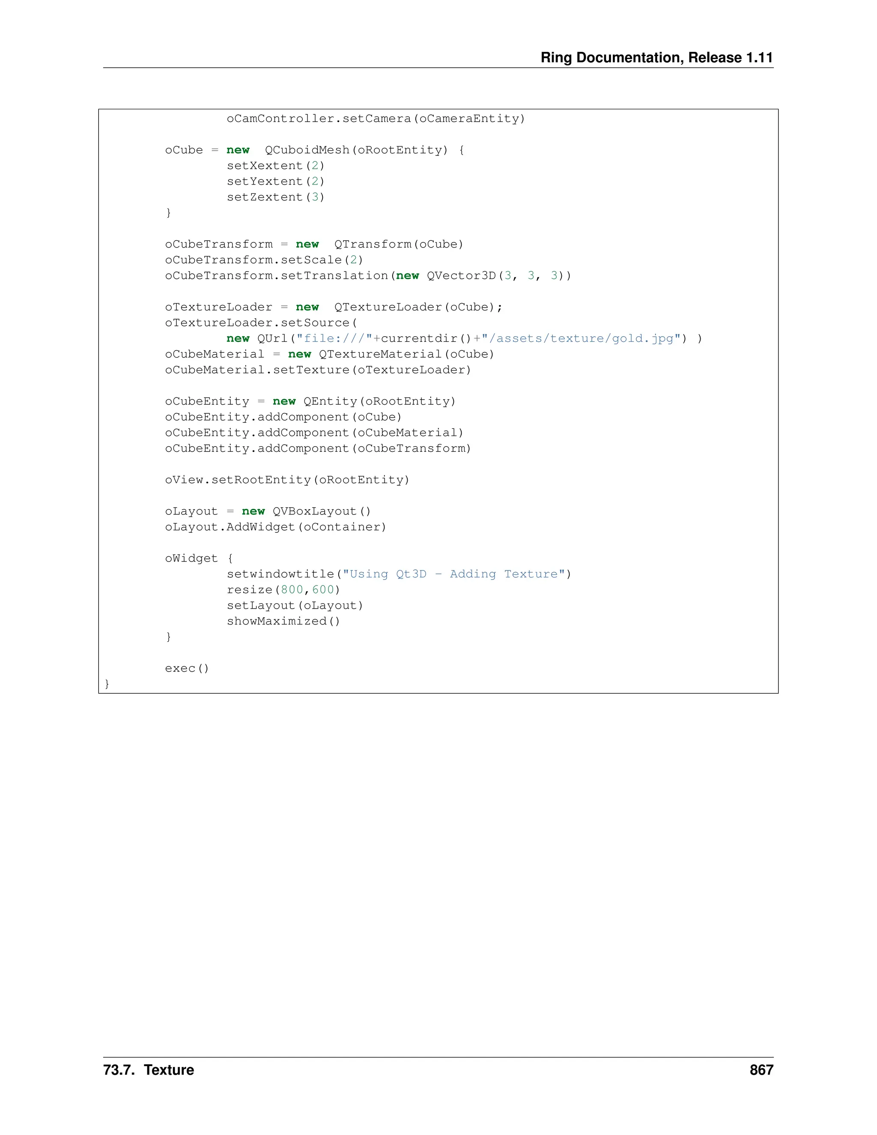Click the QVBoxLayout() text
The width and height of the screenshot is (877, 1135).
coord(322,511)
